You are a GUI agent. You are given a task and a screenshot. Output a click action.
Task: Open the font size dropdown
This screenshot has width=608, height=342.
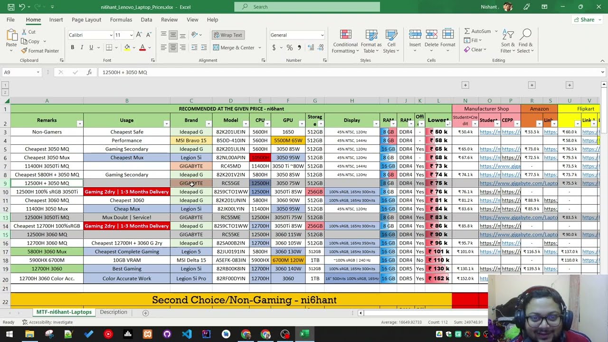132,35
